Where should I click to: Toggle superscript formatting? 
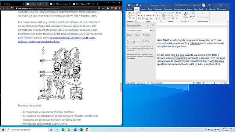[x=153, y=15]
